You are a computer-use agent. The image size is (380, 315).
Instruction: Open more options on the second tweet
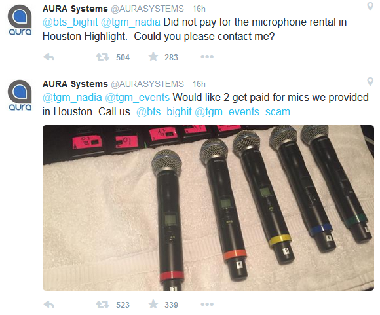tap(207, 304)
